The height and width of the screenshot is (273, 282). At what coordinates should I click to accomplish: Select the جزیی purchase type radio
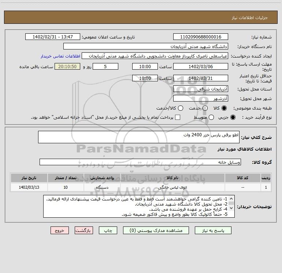[233, 117]
